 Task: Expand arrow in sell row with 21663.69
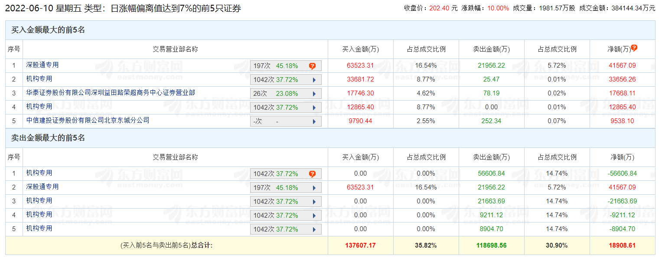(x=314, y=202)
